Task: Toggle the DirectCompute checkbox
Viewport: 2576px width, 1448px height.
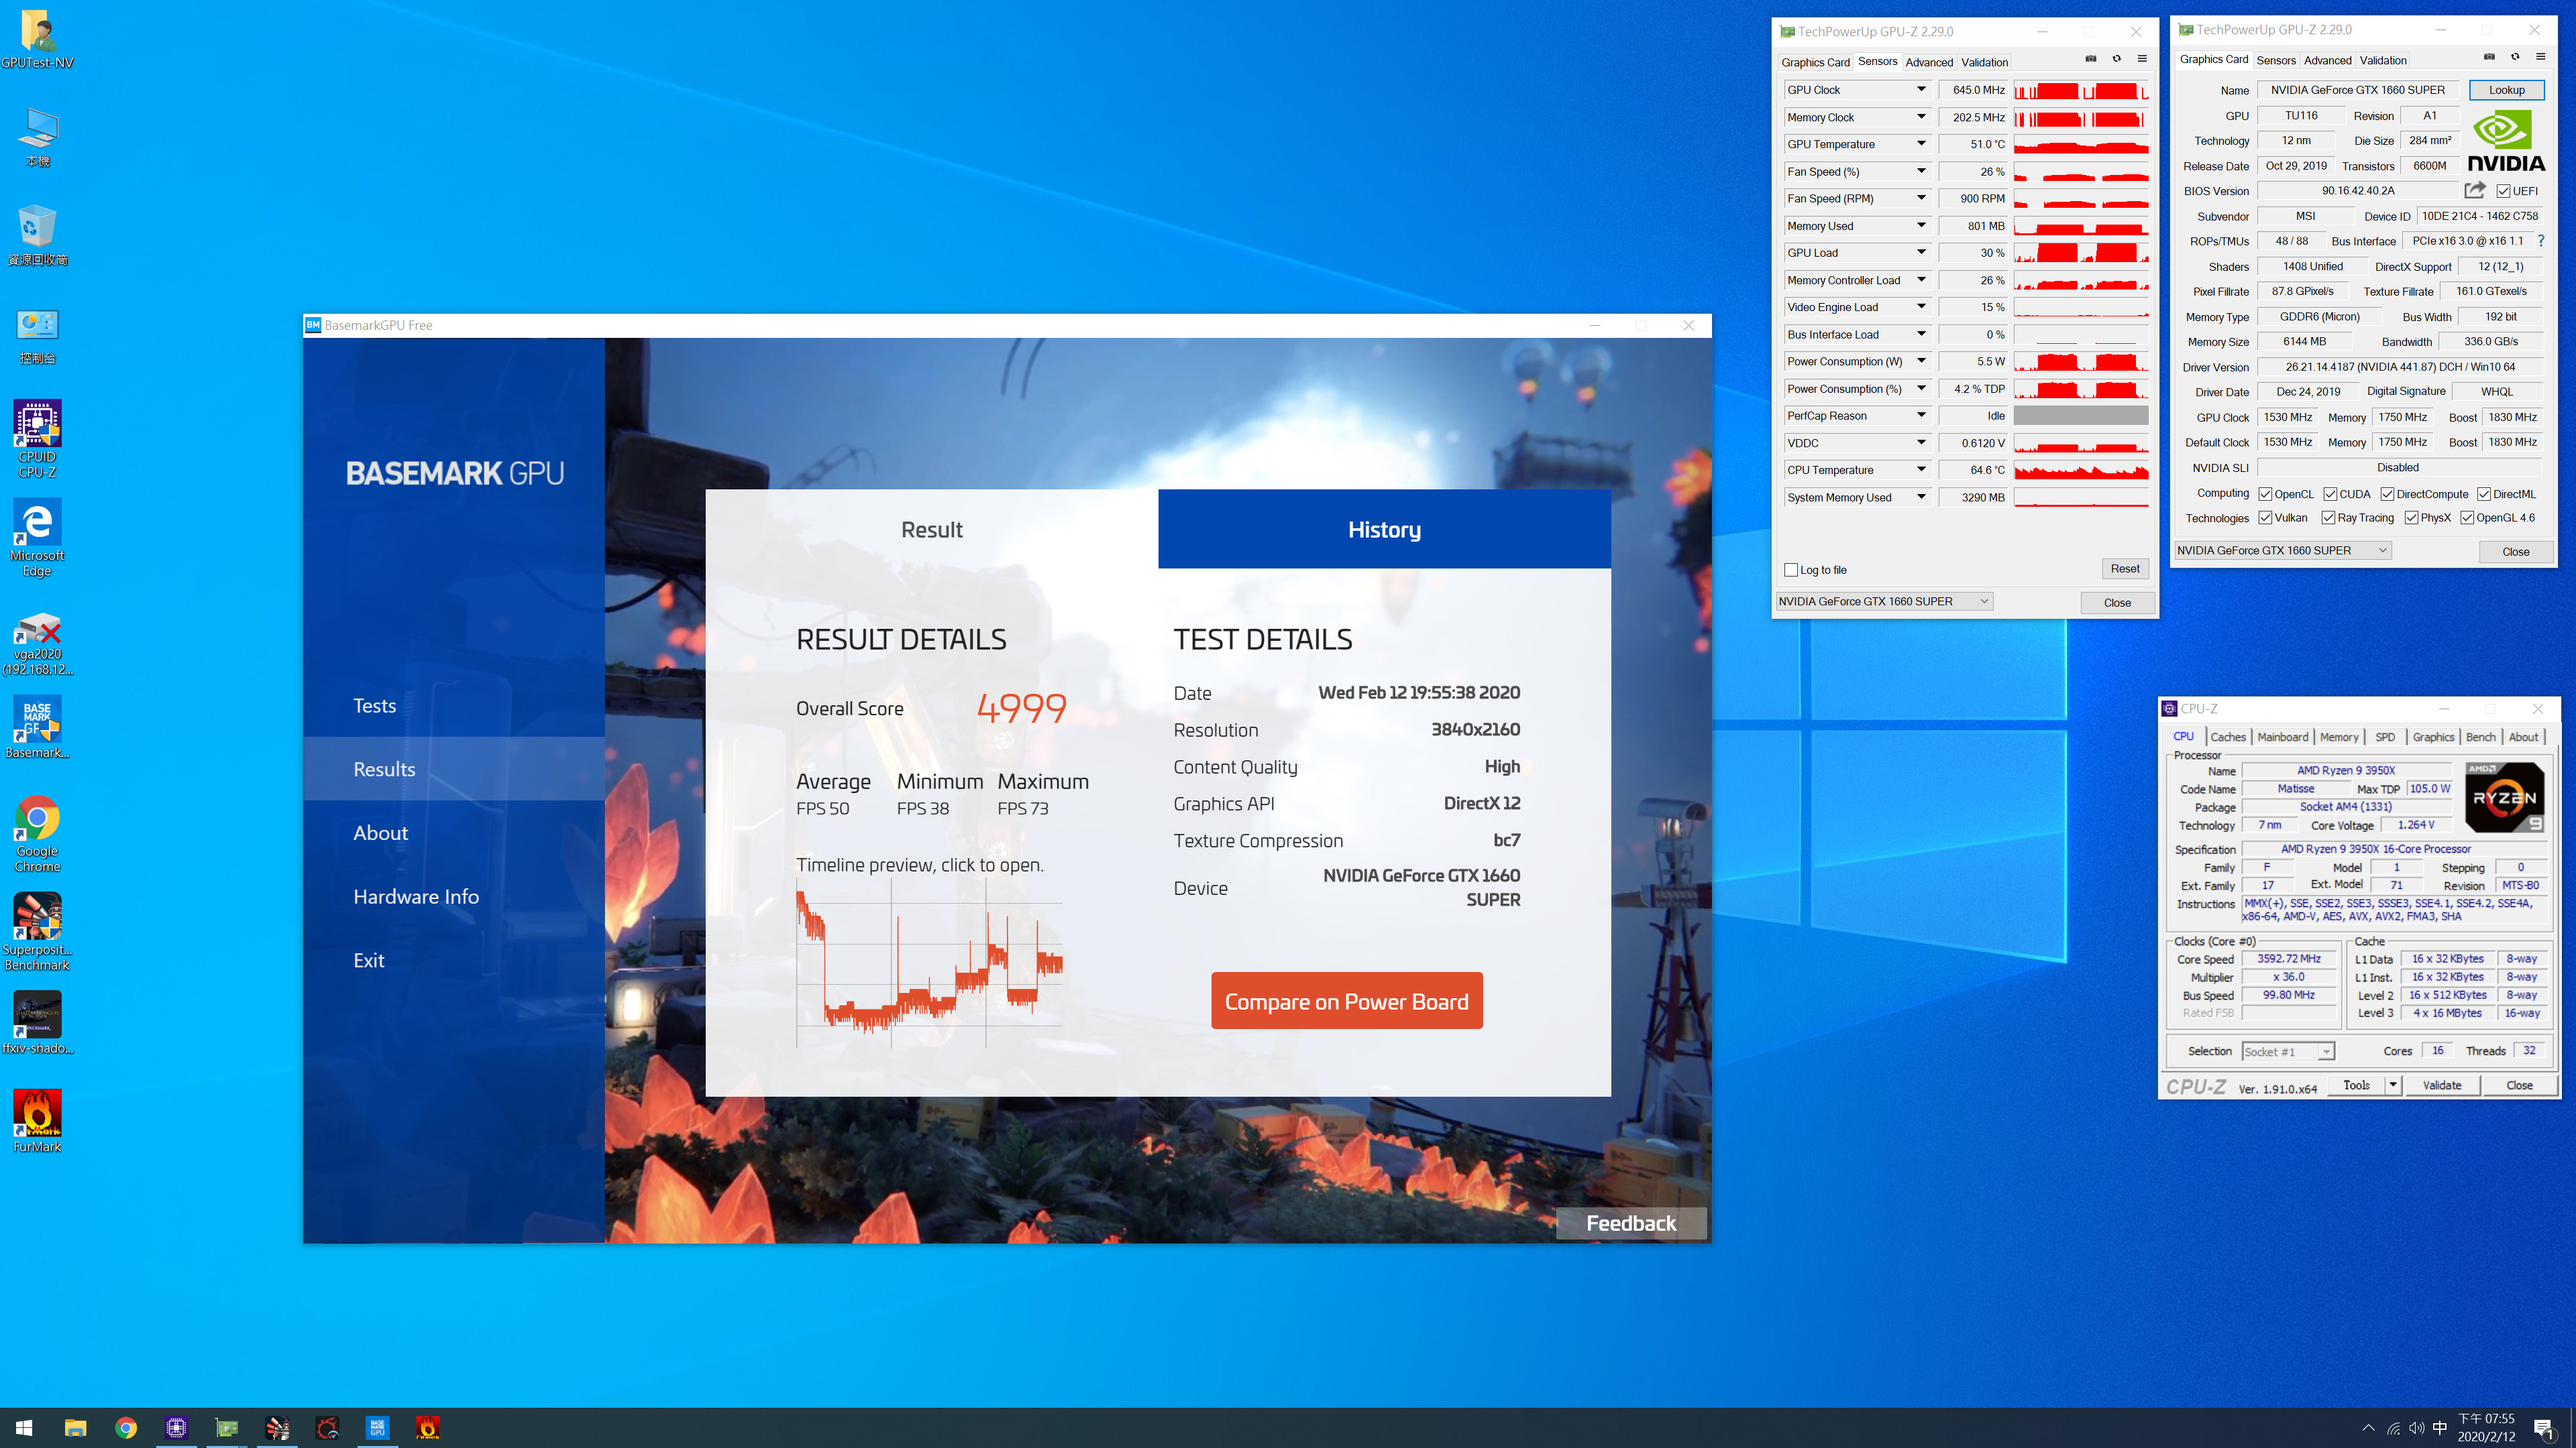Action: [x=2387, y=493]
